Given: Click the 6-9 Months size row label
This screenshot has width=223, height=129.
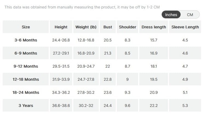Looking at the screenshot, I should 26,53.
